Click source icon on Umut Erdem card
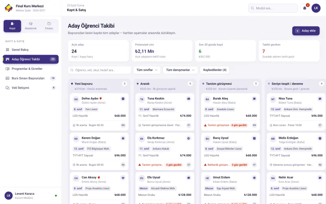Viewport: 326px width, 204px height. (x=254, y=178)
